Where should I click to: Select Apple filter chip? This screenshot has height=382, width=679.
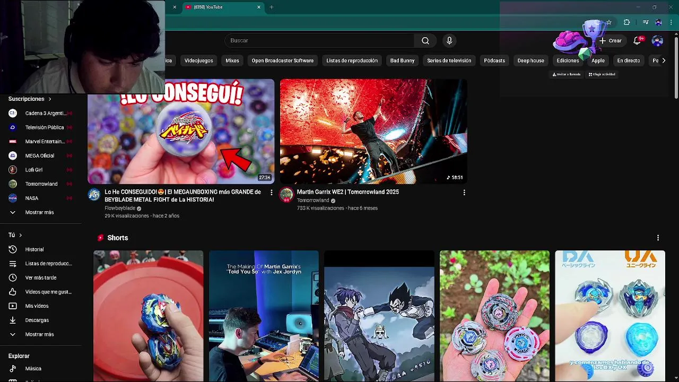(x=598, y=60)
